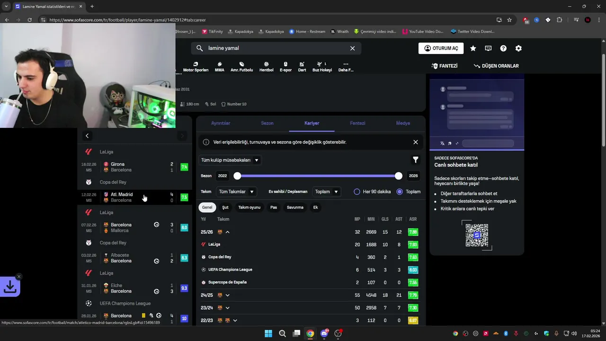Expand the 23/24 season row
The width and height of the screenshot is (606, 341).
pyautogui.click(x=227, y=308)
